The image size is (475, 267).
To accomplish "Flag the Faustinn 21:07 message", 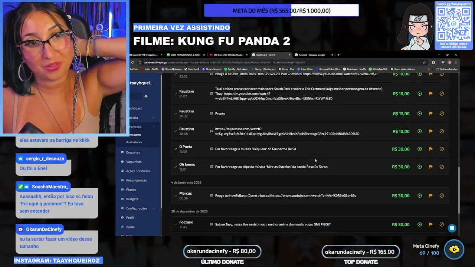I will (x=430, y=94).
